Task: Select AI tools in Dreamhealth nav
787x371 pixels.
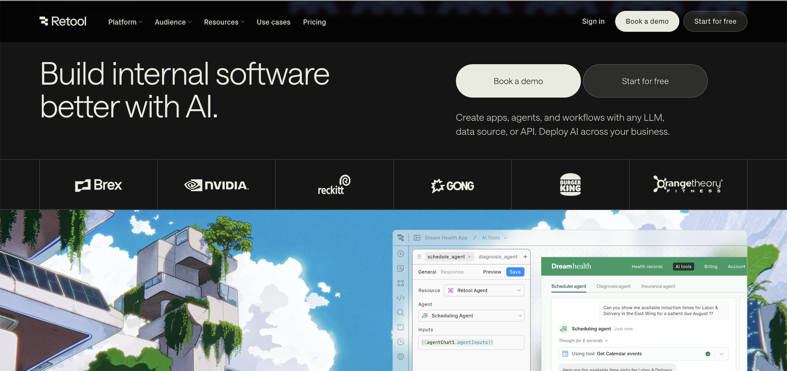Action: pyautogui.click(x=683, y=266)
